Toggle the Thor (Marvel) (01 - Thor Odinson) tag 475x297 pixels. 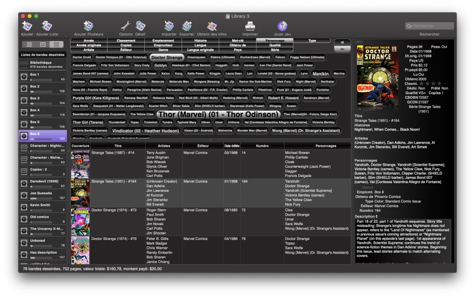(x=218, y=114)
